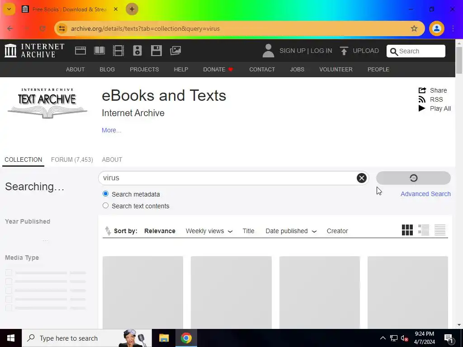The height and width of the screenshot is (347, 463).
Task: Click the loading search button
Action: [413, 178]
